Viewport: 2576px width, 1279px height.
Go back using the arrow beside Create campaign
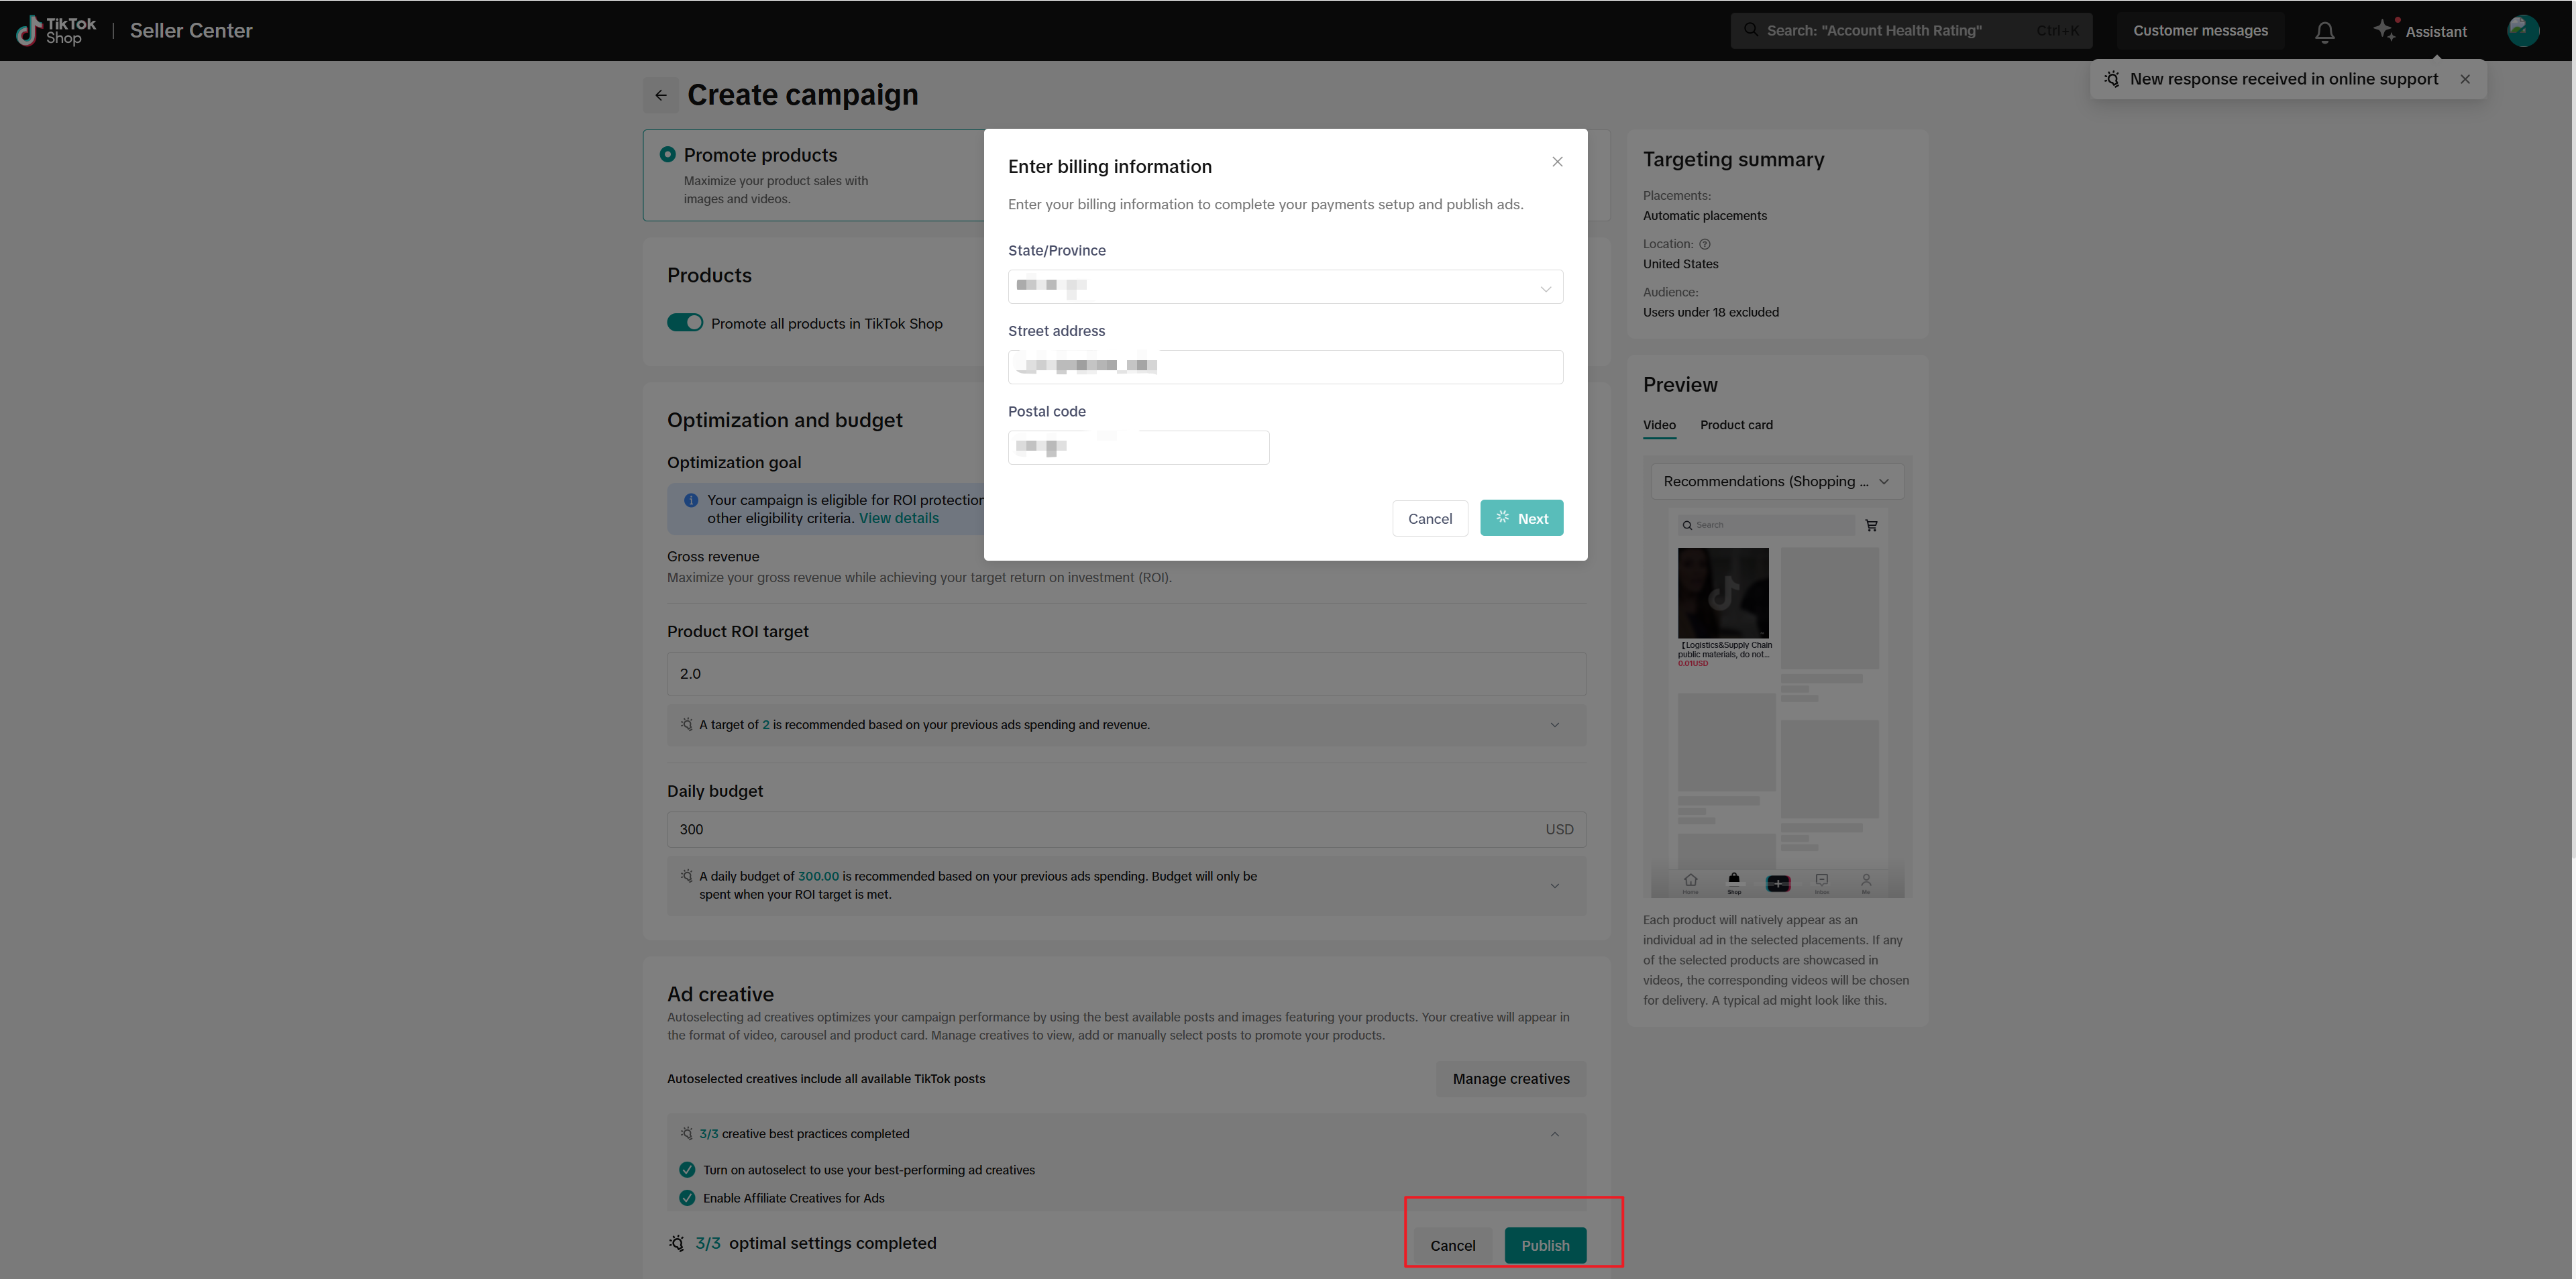click(660, 95)
